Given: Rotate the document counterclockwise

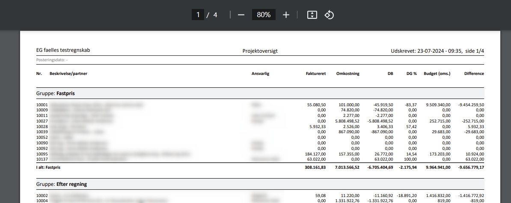Looking at the screenshot, I should pos(329,15).
